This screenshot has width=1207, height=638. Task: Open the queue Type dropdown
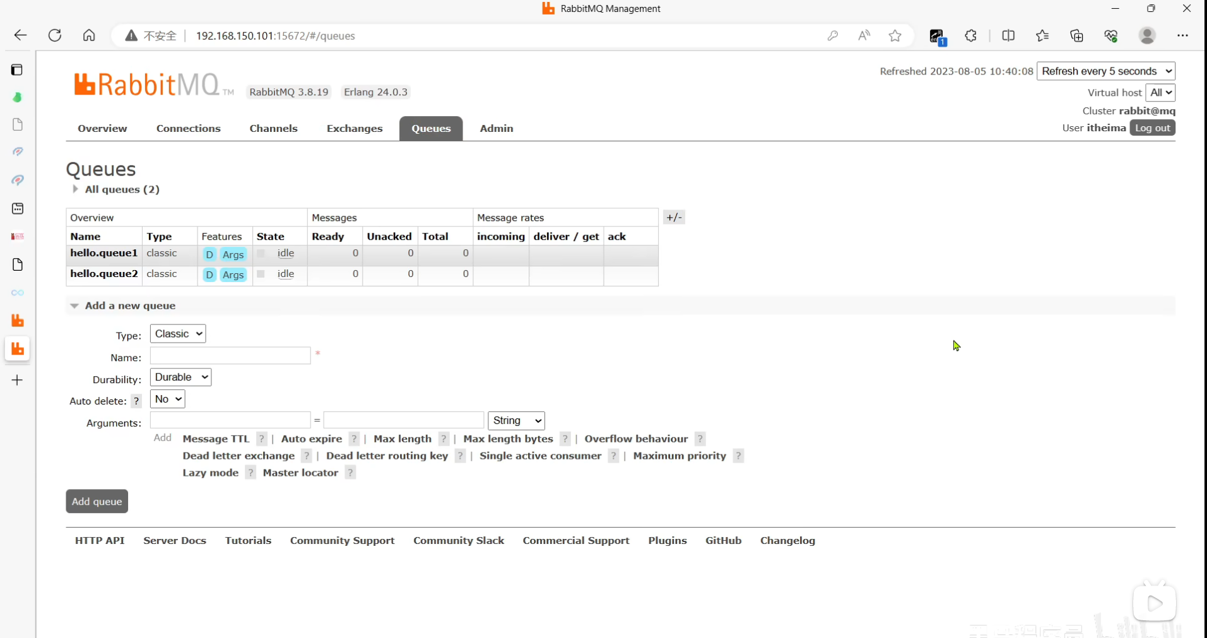[x=178, y=334]
